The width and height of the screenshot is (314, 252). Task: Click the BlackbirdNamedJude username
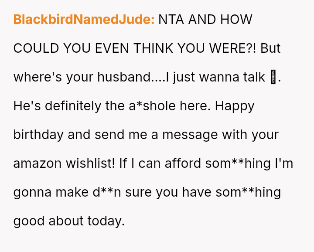pos(84,20)
